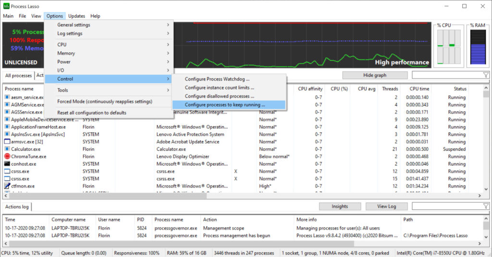Open the Help menu
This screenshot has height=257, width=492.
coord(95,16)
